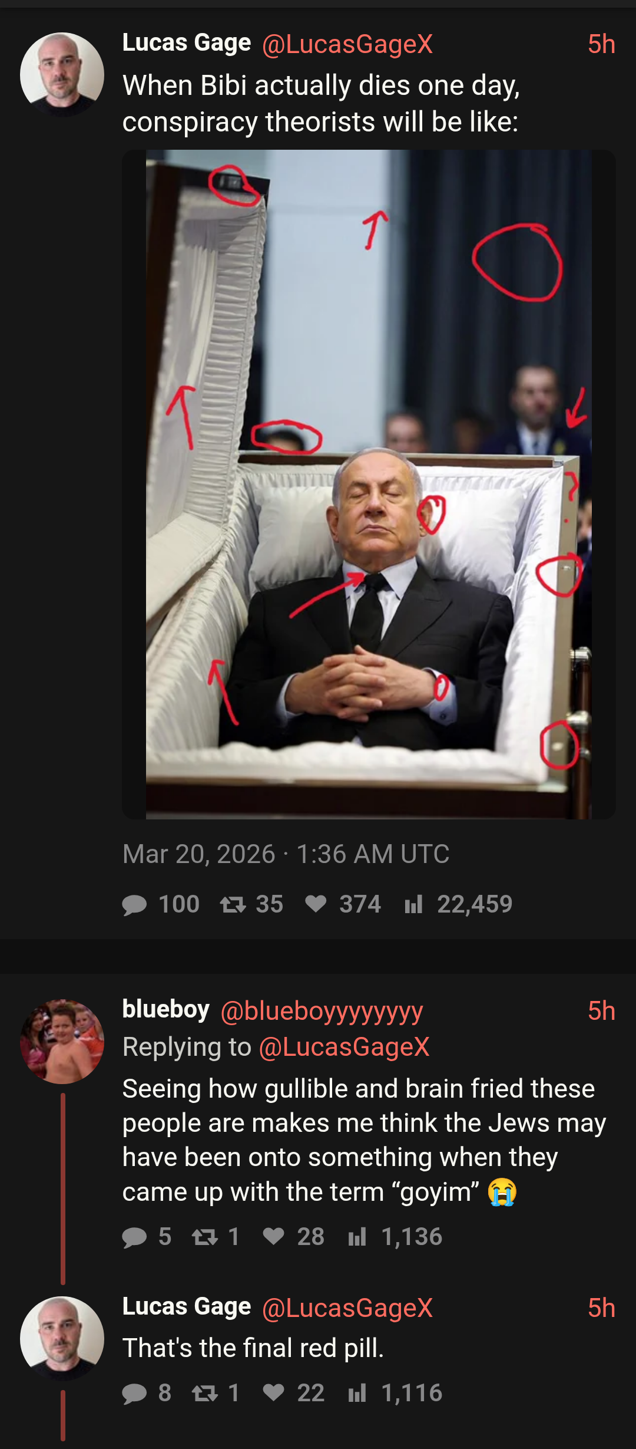Open view stats icon showing 22,459

[413, 904]
